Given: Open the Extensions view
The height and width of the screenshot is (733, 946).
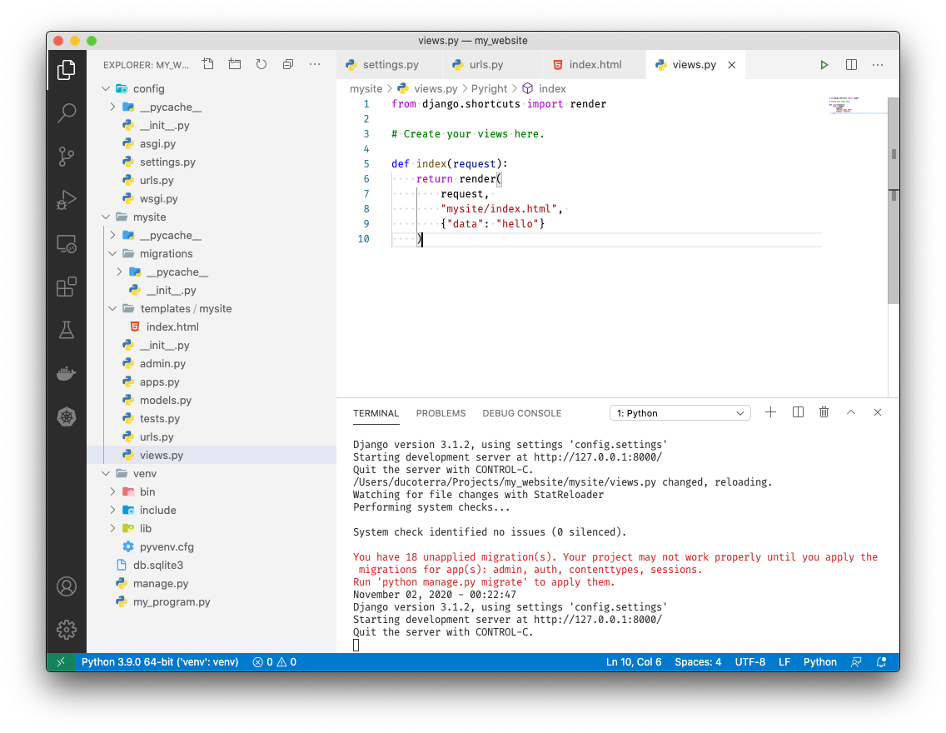Looking at the screenshot, I should tap(67, 287).
